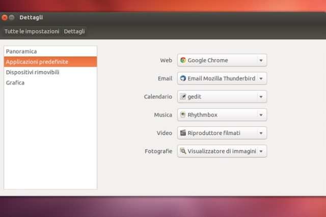
Task: Click the Thunderbird icon in the Email combo
Action: [x=183, y=78]
